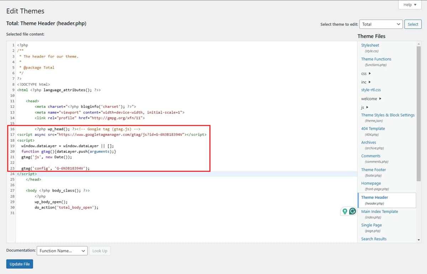Click the gtag('config') code line

pos(55,168)
